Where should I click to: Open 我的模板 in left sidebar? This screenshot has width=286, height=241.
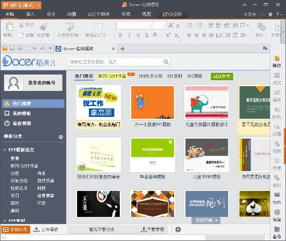coord(22,113)
